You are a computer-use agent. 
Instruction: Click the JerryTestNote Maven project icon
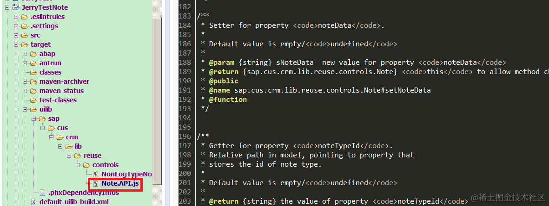[16, 7]
